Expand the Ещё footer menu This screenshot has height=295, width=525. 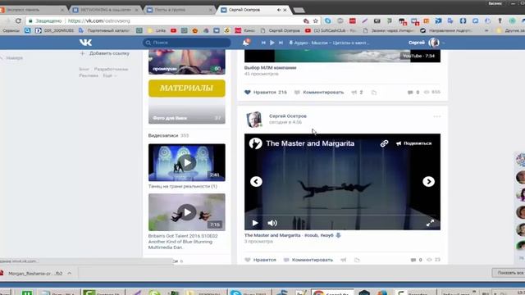coord(109,75)
